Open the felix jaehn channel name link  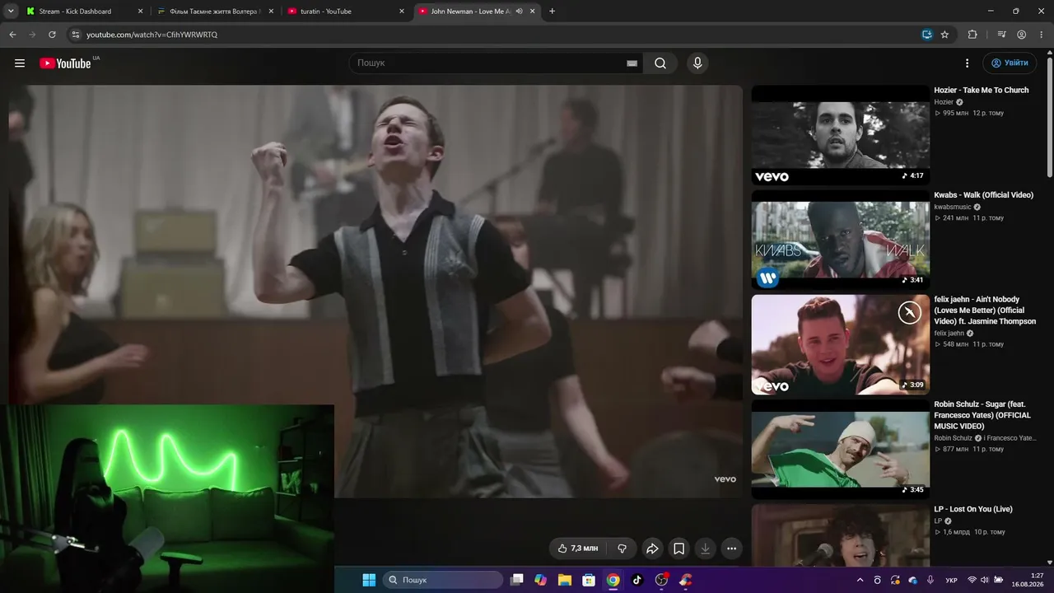point(949,334)
